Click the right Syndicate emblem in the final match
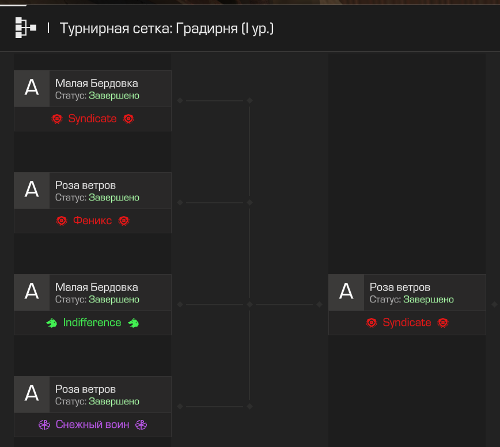 (x=442, y=323)
